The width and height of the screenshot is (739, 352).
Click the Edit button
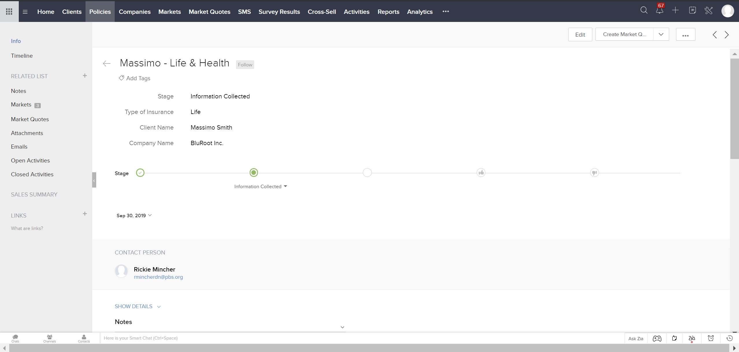[x=580, y=35]
